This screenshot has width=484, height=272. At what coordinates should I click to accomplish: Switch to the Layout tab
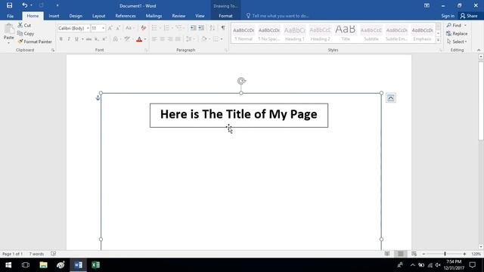pos(99,16)
